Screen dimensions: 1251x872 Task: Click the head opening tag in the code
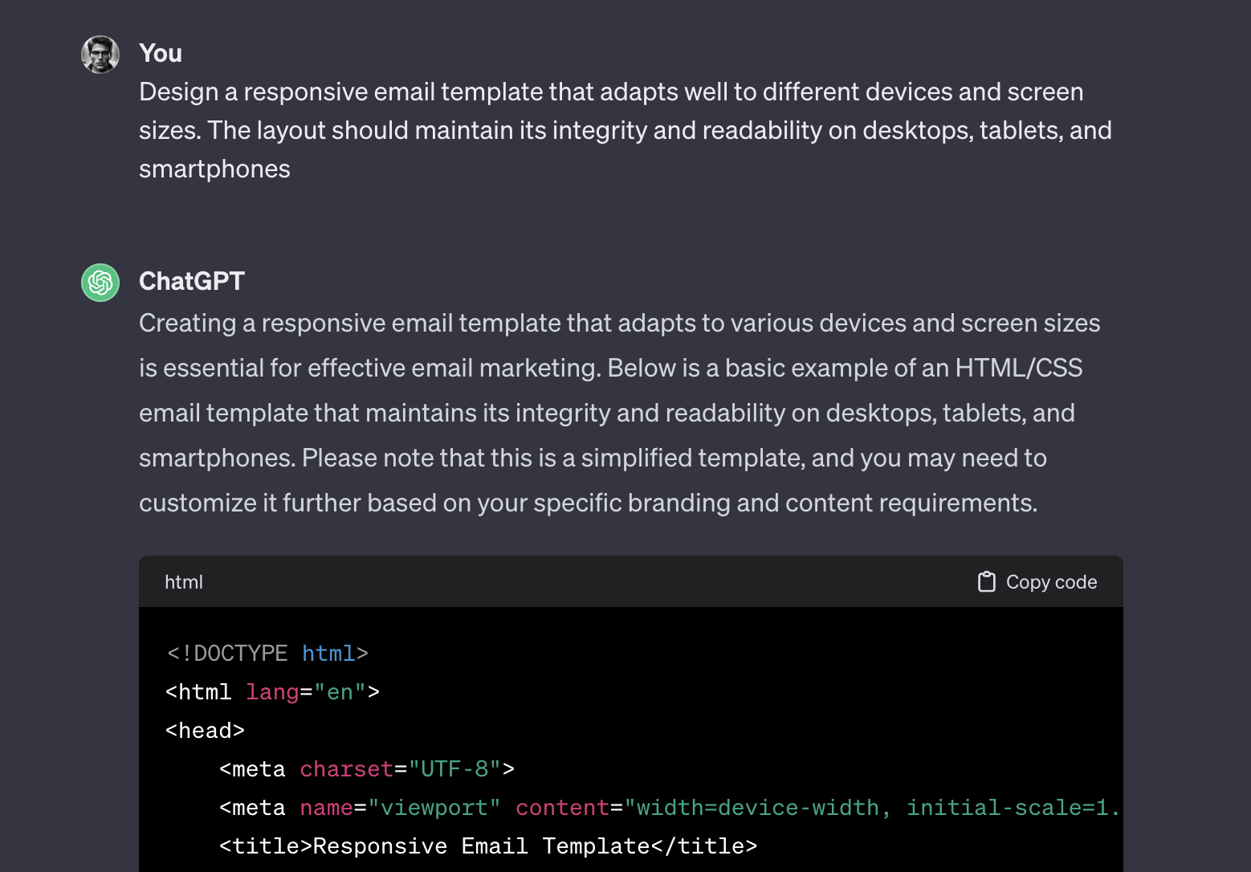tap(205, 730)
